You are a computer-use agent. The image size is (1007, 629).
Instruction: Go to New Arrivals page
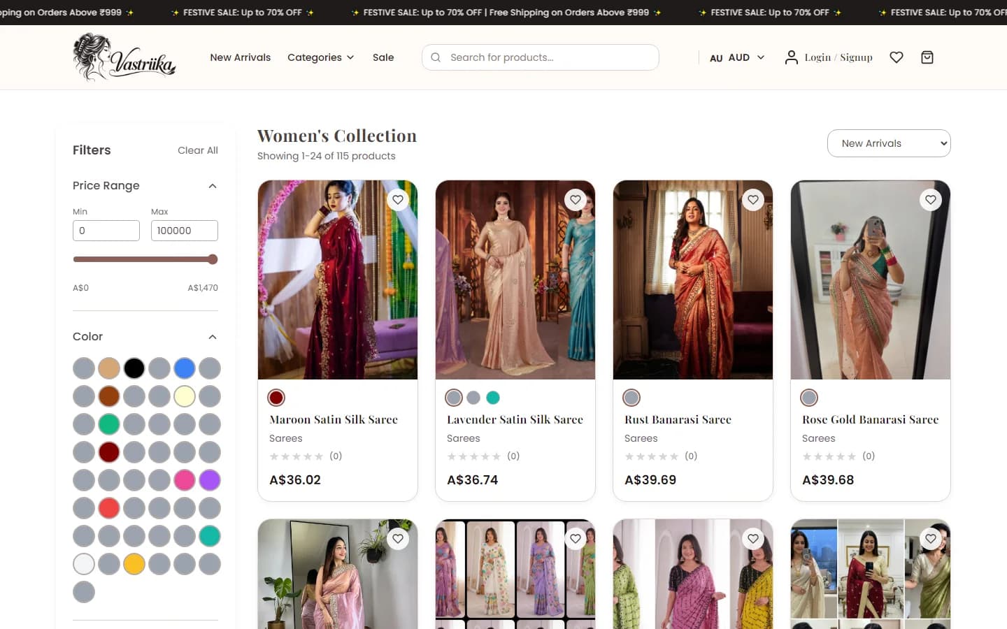pos(241,57)
